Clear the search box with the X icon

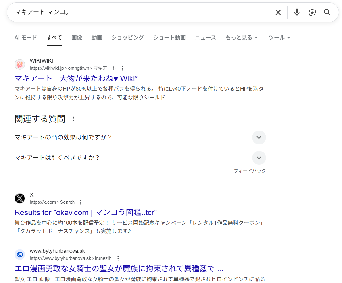tap(278, 12)
